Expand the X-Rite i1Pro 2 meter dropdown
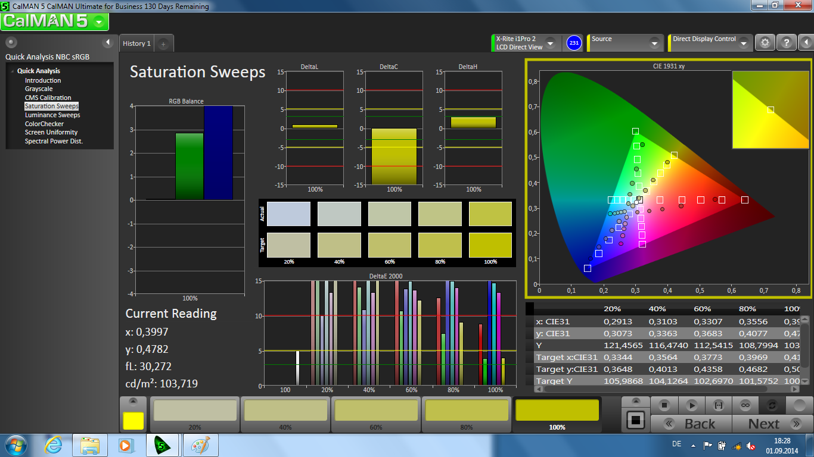 click(x=550, y=43)
